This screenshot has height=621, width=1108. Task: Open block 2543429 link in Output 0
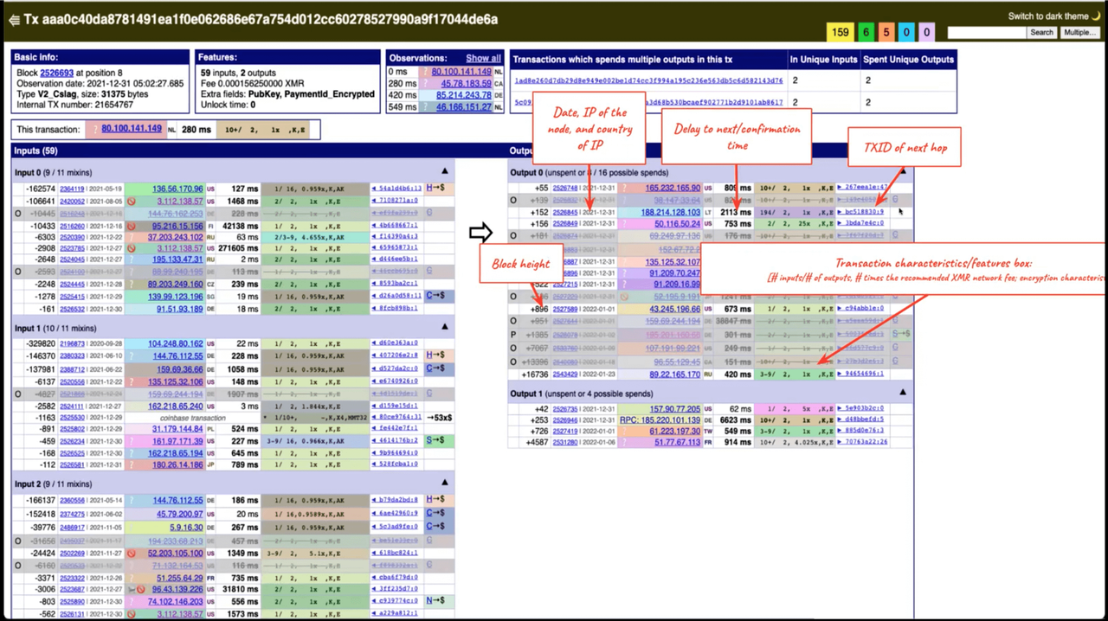point(566,375)
